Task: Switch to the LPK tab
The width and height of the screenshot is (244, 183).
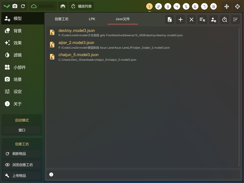Action: coord(92,19)
